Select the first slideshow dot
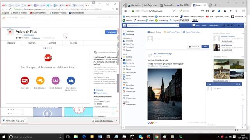 pos(44,48)
